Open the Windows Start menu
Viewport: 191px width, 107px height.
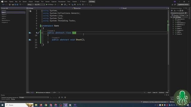2,105
